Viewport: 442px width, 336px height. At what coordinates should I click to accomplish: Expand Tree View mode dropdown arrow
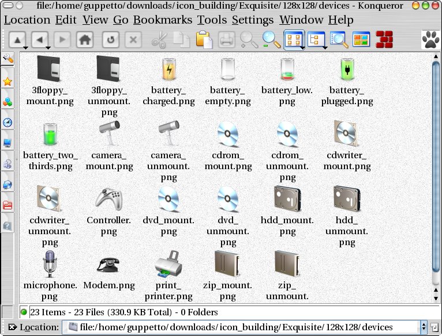325,48
